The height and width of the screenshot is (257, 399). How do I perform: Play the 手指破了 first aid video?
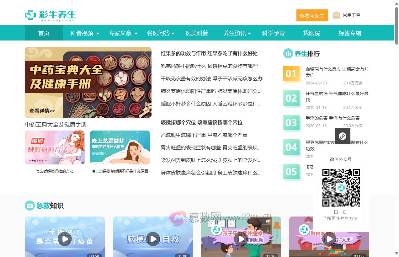point(65,239)
